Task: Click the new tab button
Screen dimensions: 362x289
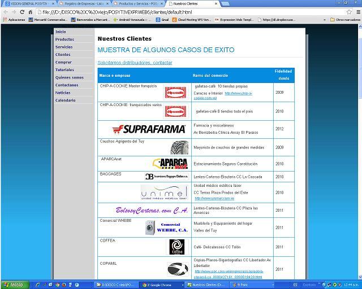Action: pos(225,4)
